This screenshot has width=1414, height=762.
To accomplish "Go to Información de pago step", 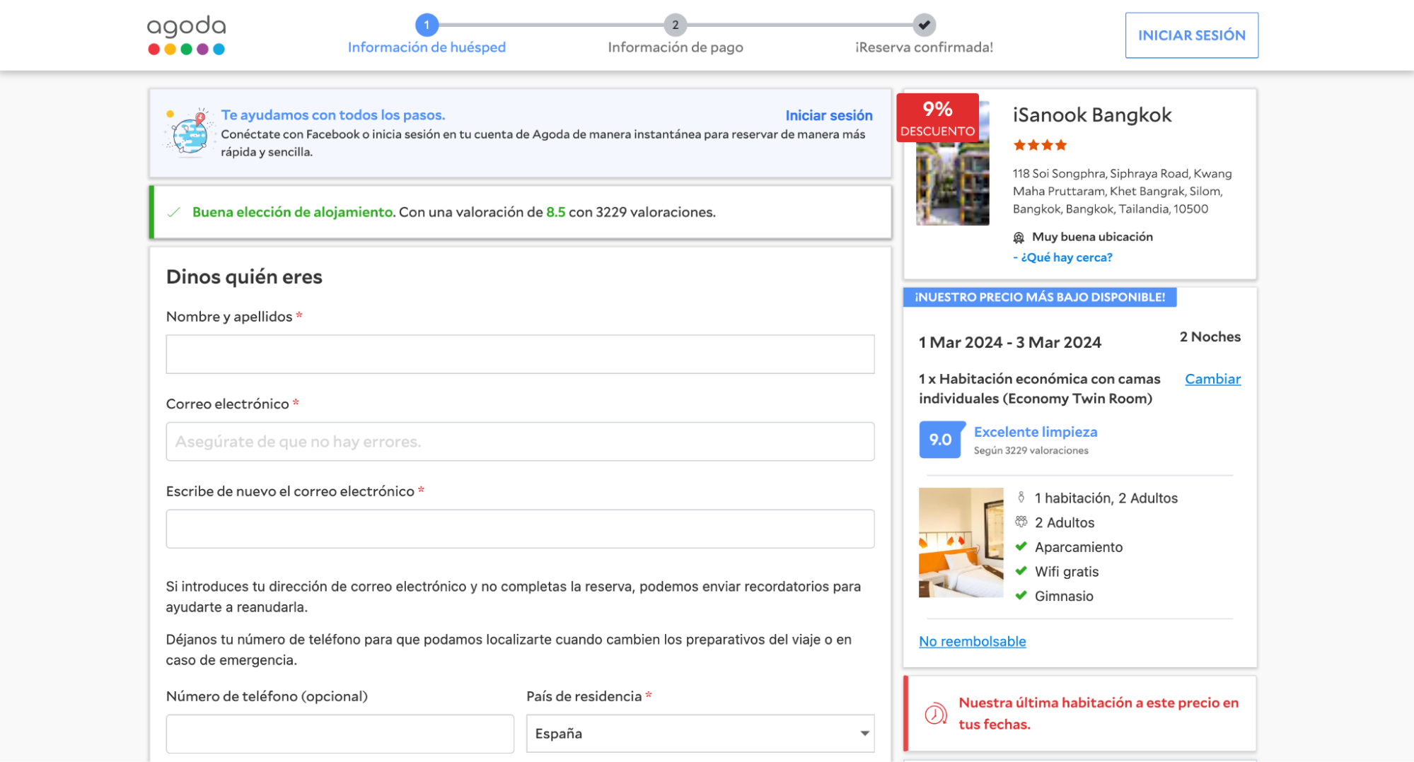I will pos(676,47).
